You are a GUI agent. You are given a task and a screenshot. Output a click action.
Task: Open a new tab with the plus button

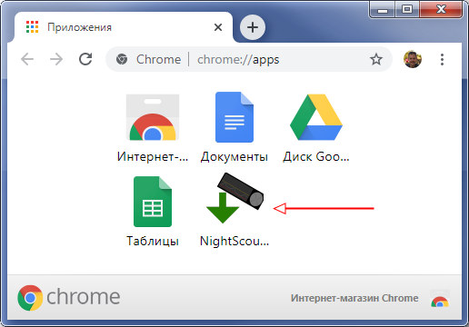(253, 27)
